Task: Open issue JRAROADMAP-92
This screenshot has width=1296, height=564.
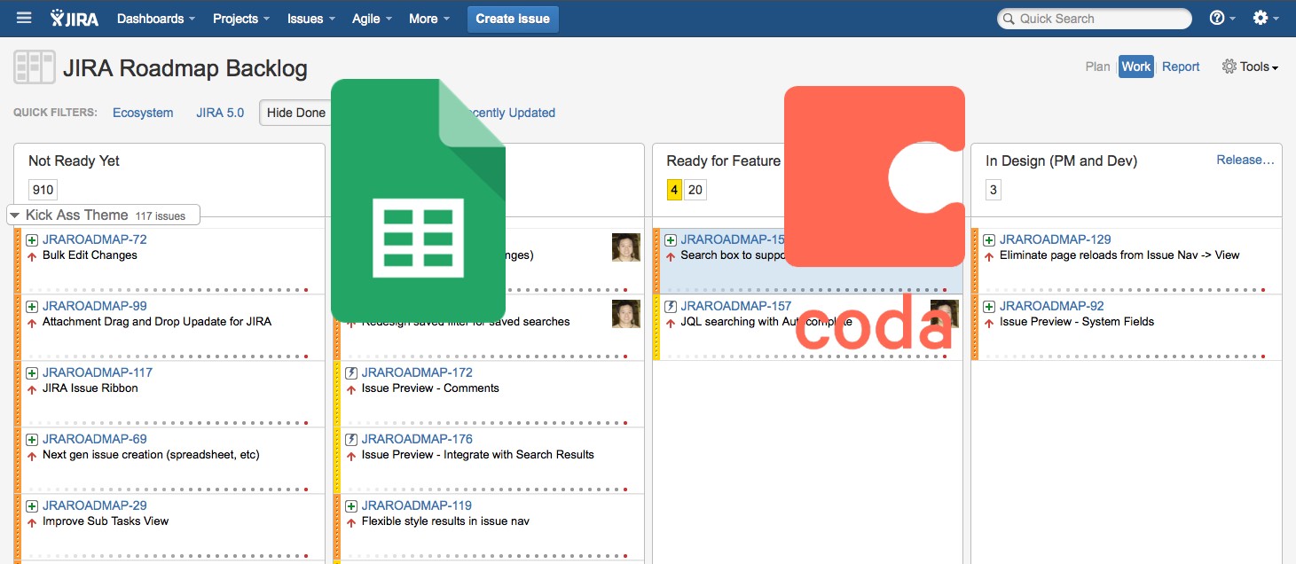Action: [1052, 306]
